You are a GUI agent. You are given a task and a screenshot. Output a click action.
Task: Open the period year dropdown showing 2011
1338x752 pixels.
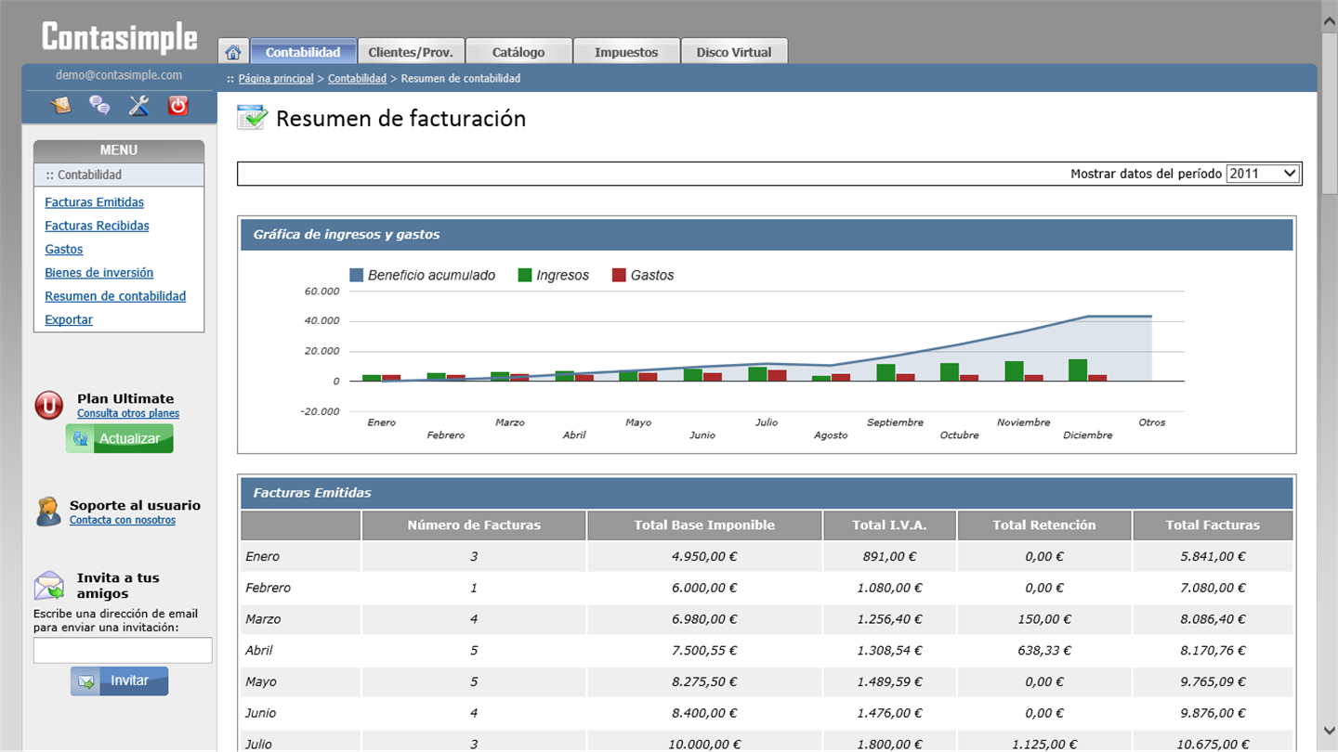pyautogui.click(x=1262, y=174)
